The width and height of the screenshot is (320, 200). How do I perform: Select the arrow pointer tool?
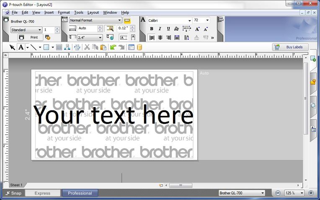13,47
